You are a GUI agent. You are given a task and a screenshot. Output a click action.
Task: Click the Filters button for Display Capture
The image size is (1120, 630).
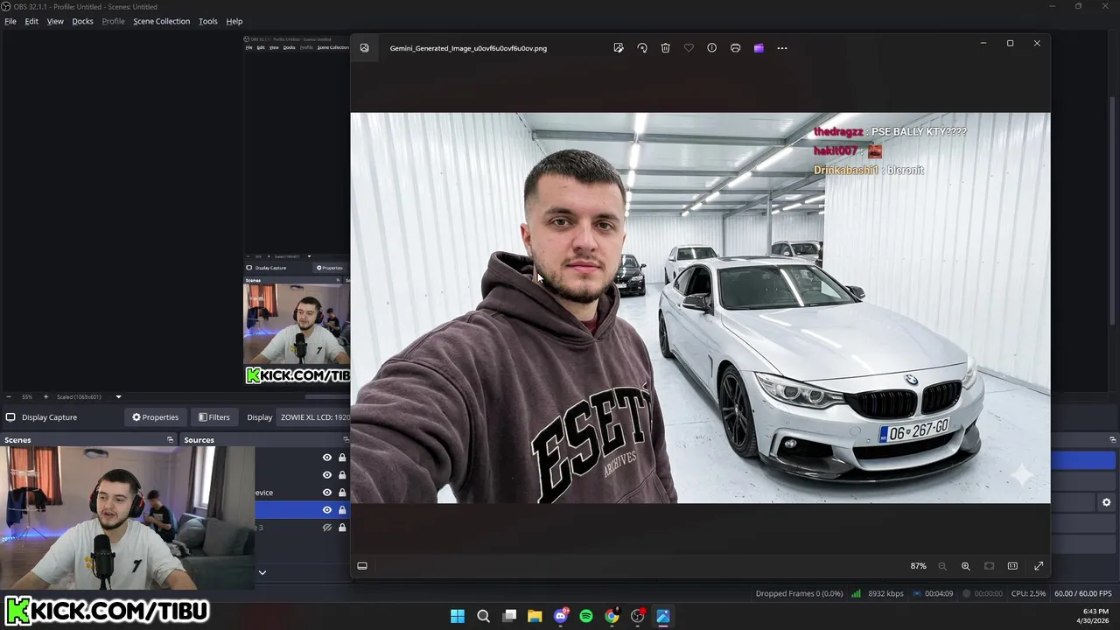click(x=213, y=417)
